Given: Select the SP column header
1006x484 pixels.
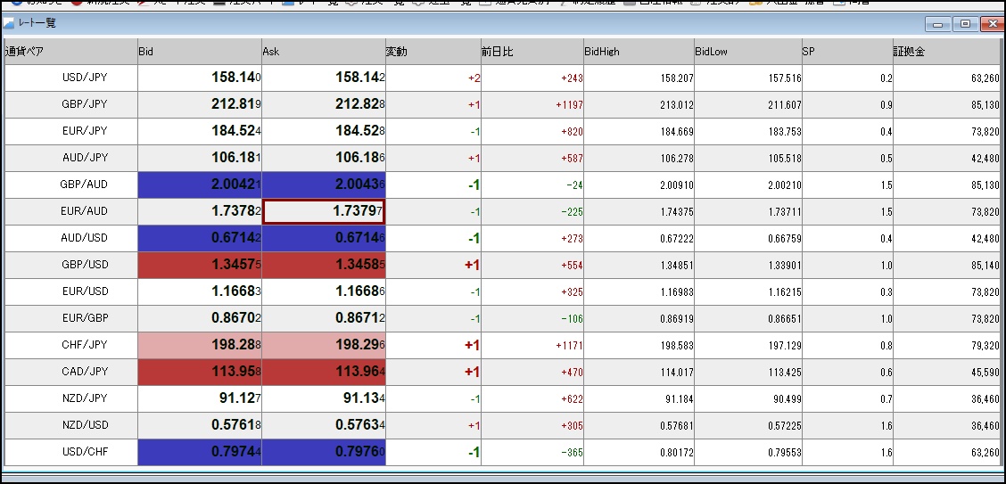Looking at the screenshot, I should [847, 52].
